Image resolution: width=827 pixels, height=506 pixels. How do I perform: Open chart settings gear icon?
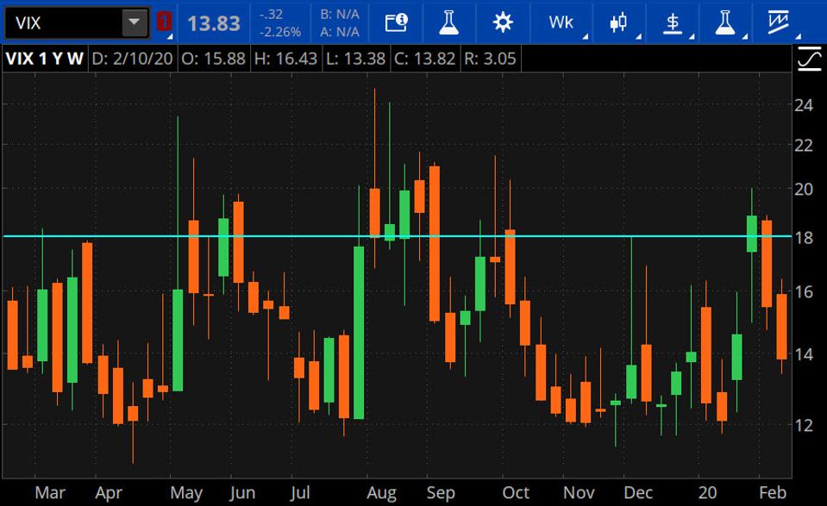[x=502, y=22]
